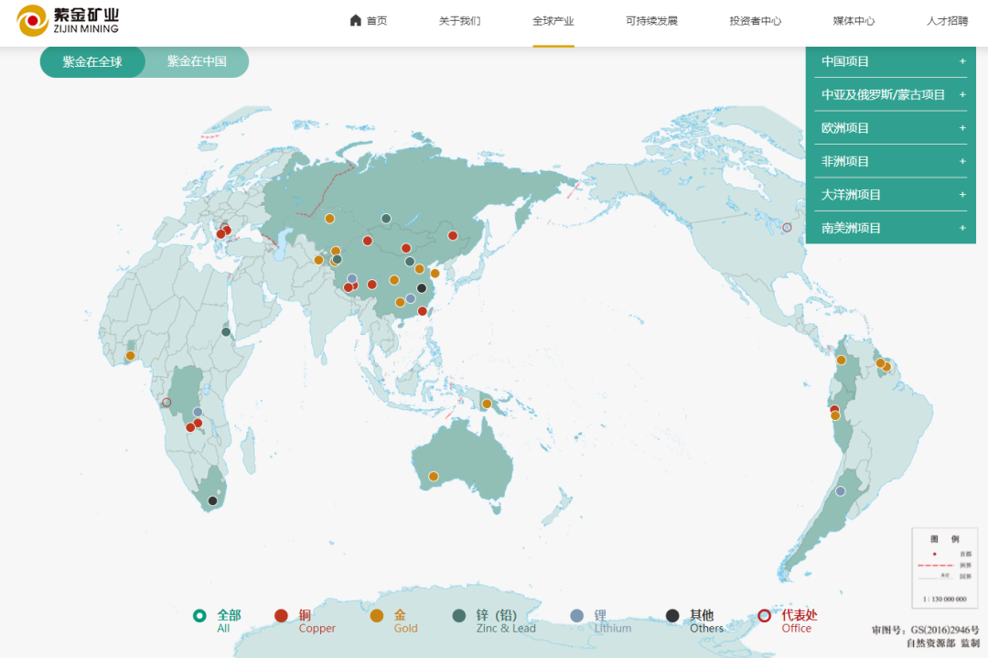
Task: Click lithium marker in Argentina
Action: coord(840,491)
